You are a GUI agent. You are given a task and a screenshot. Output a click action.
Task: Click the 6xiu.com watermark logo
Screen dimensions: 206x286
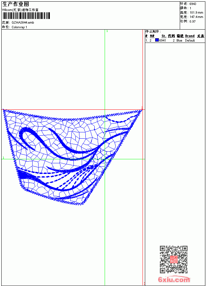pos(174,279)
